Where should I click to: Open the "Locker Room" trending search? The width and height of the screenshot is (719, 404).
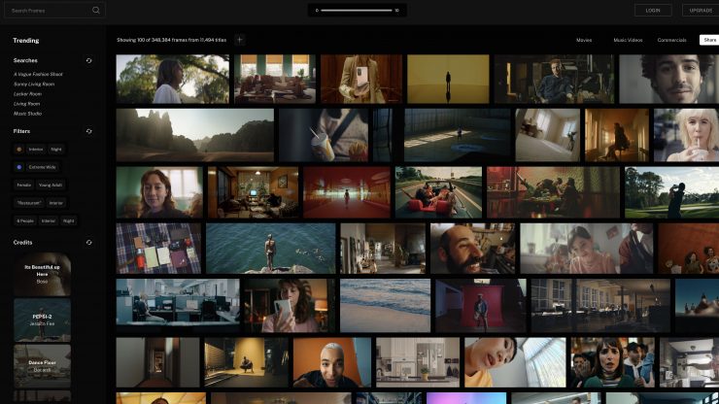pyautogui.click(x=28, y=93)
